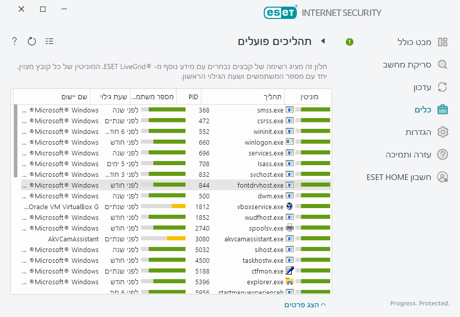Click the ESET logo in title bar
The height and width of the screenshot is (317, 460).
(x=280, y=12)
